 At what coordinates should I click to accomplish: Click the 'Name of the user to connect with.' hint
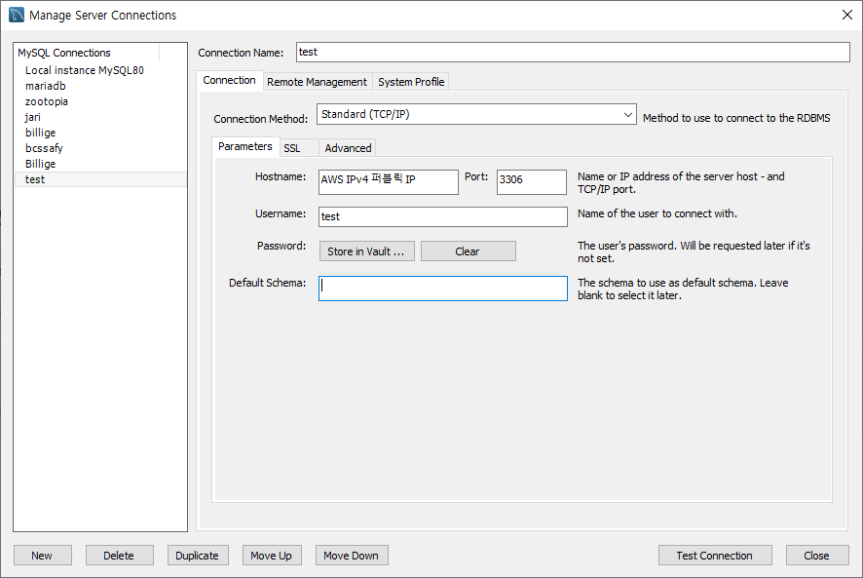tap(657, 213)
